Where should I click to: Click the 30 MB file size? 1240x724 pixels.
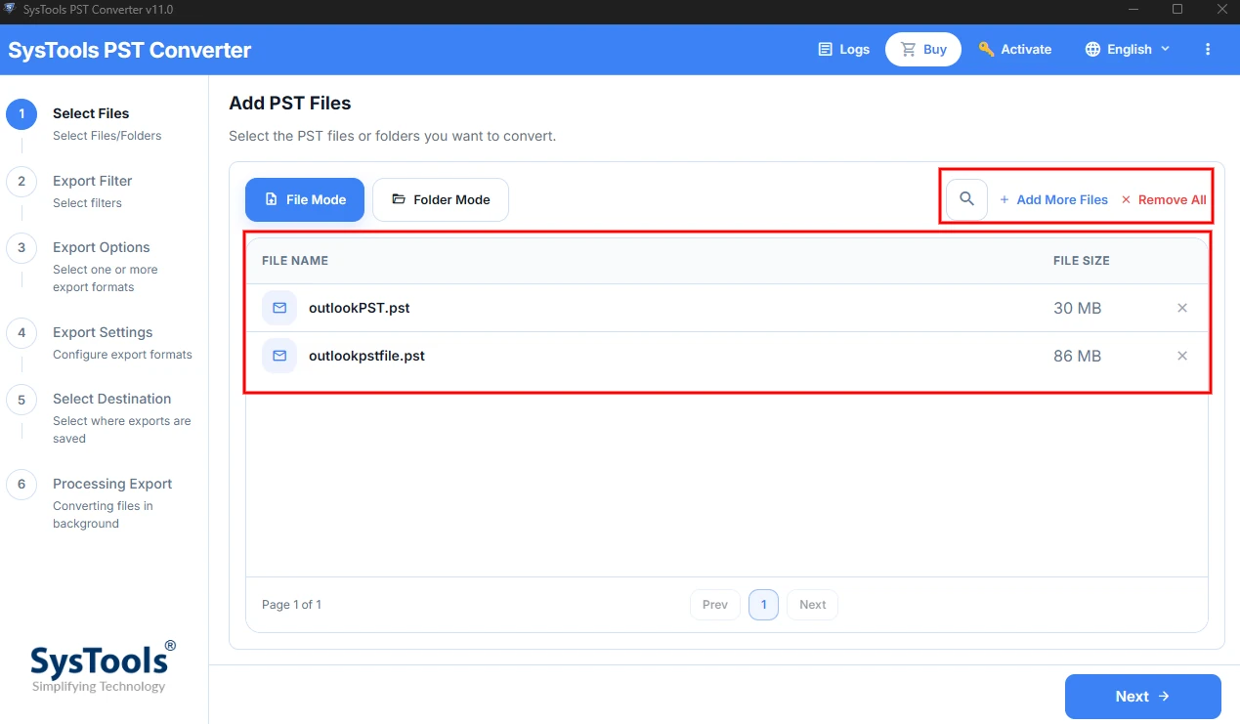[1077, 308]
